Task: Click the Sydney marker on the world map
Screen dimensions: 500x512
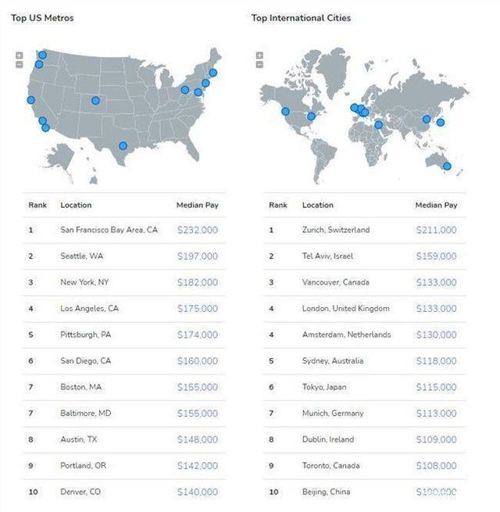Action: tap(447, 166)
